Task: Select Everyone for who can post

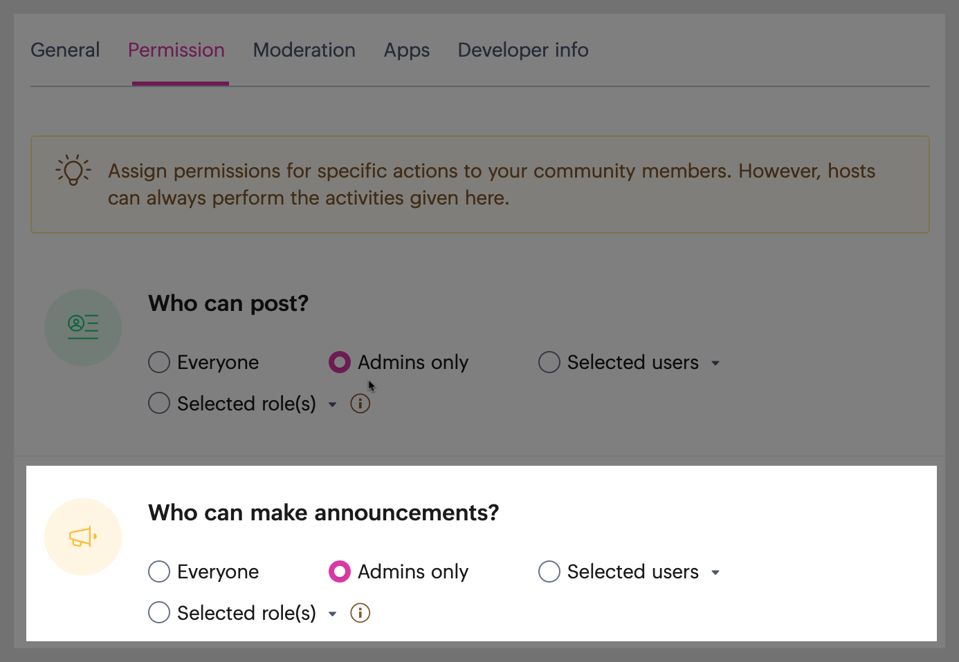Action: click(159, 362)
